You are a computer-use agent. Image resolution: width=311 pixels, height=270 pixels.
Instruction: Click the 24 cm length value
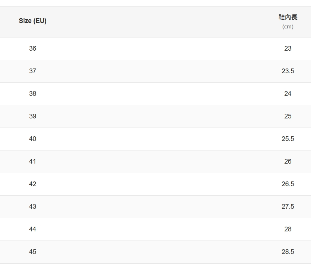pos(288,94)
